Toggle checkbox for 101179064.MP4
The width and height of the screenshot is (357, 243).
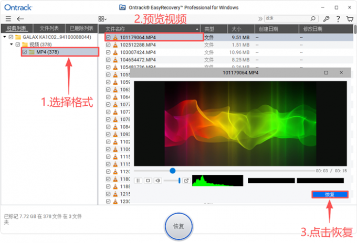(108, 38)
